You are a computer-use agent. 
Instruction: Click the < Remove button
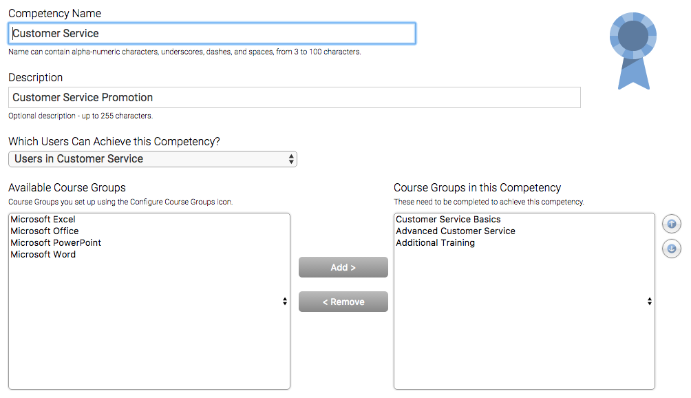343,302
